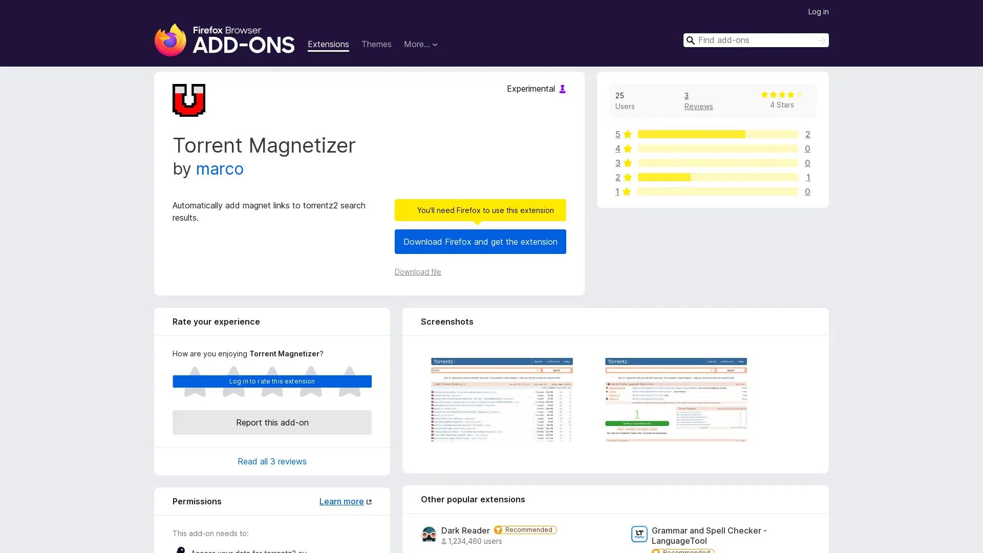983x553 pixels.
Task: Expand the More... navigation menu
Action: click(421, 45)
